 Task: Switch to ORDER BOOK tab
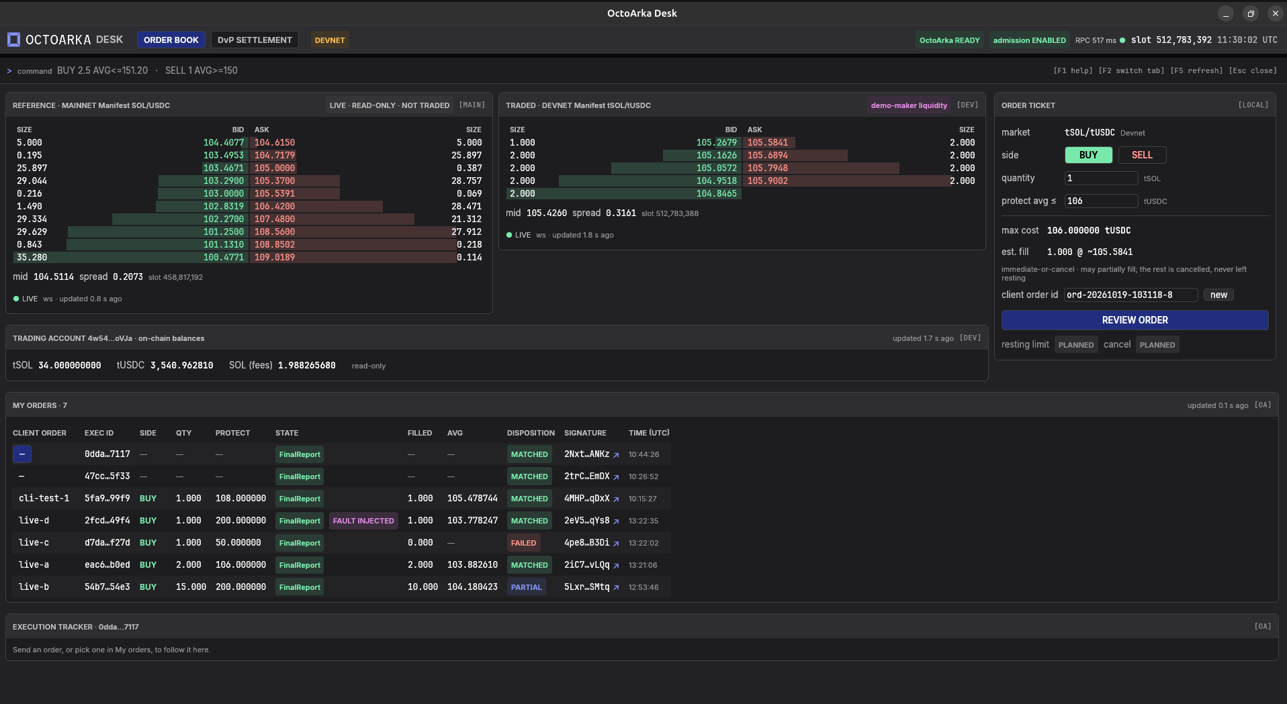[x=171, y=40]
